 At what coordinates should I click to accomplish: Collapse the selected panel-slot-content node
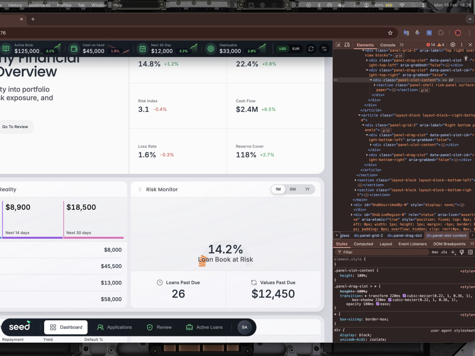[x=371, y=80]
